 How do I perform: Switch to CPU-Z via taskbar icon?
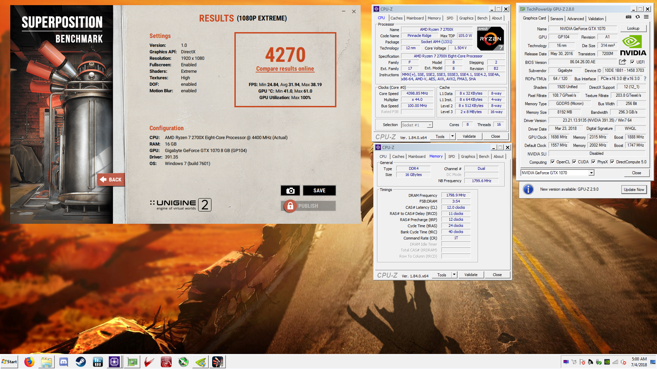coord(114,362)
